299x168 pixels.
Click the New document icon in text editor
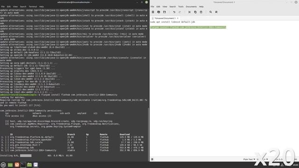pos(153,12)
